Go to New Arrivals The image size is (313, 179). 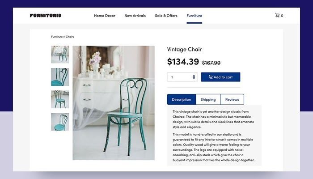[135, 16]
